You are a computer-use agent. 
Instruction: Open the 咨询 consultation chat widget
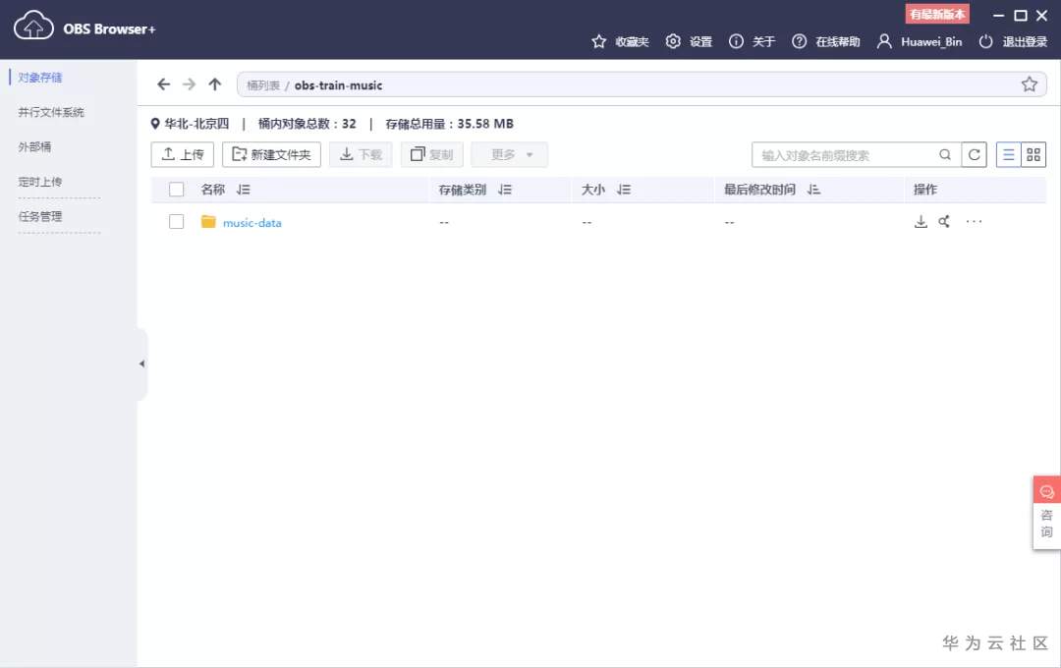click(1046, 513)
